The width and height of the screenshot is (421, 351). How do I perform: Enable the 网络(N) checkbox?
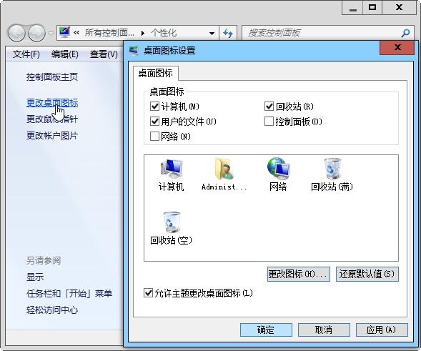[x=154, y=137]
